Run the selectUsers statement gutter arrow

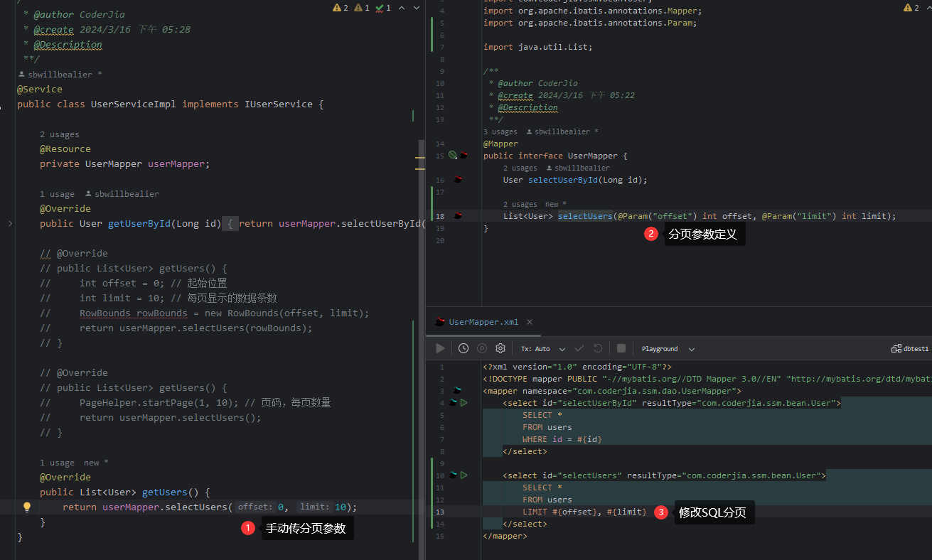464,475
